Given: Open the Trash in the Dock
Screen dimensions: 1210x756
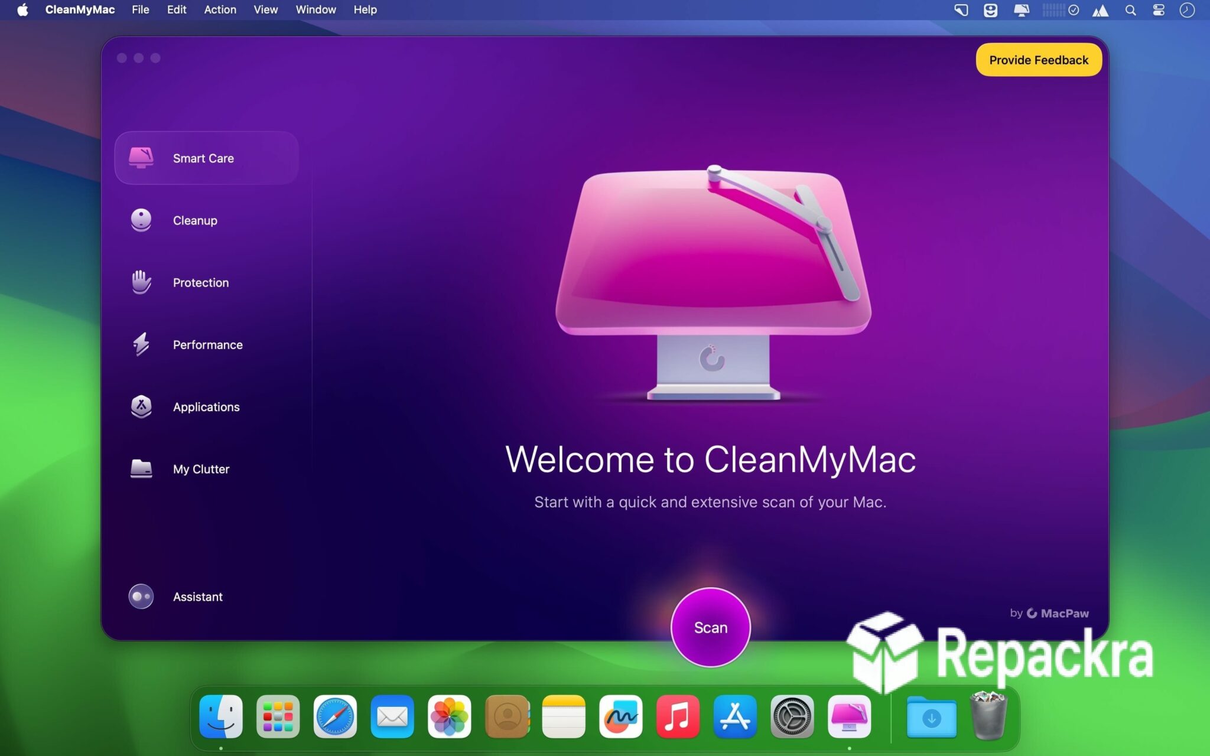Looking at the screenshot, I should point(988,715).
